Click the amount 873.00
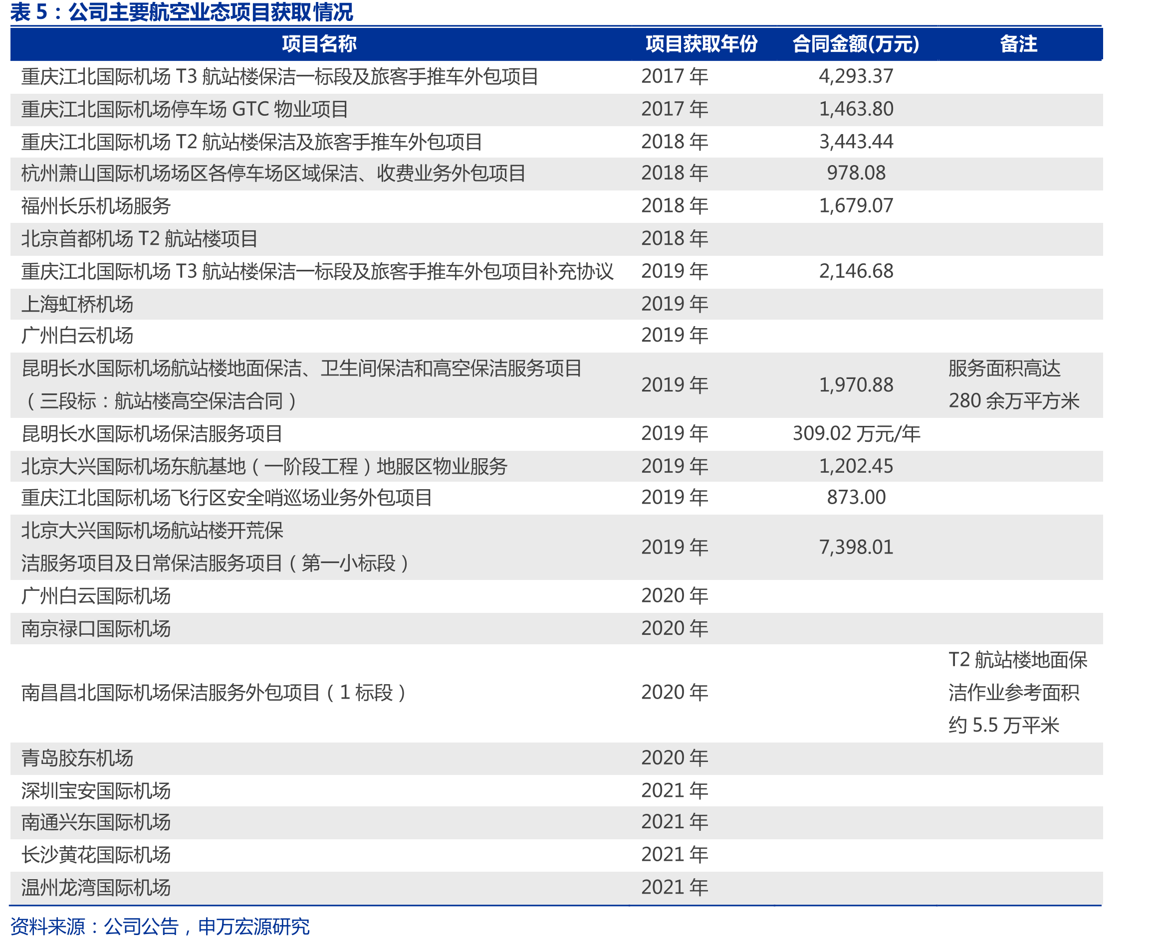Screen dimensions: 1155x943 [x=856, y=497]
